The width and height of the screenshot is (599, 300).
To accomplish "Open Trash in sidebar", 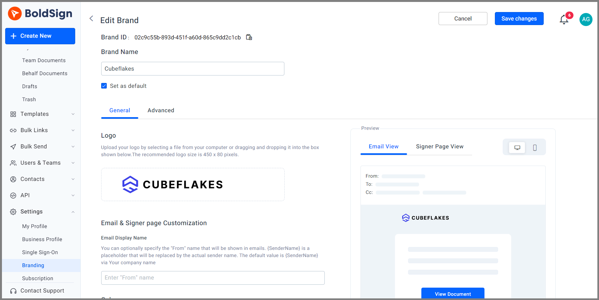I will pyautogui.click(x=29, y=99).
